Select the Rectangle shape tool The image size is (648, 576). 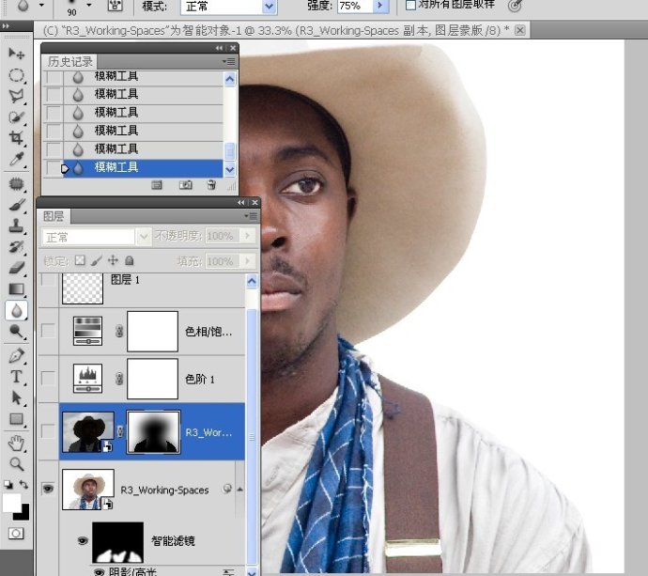[x=16, y=419]
